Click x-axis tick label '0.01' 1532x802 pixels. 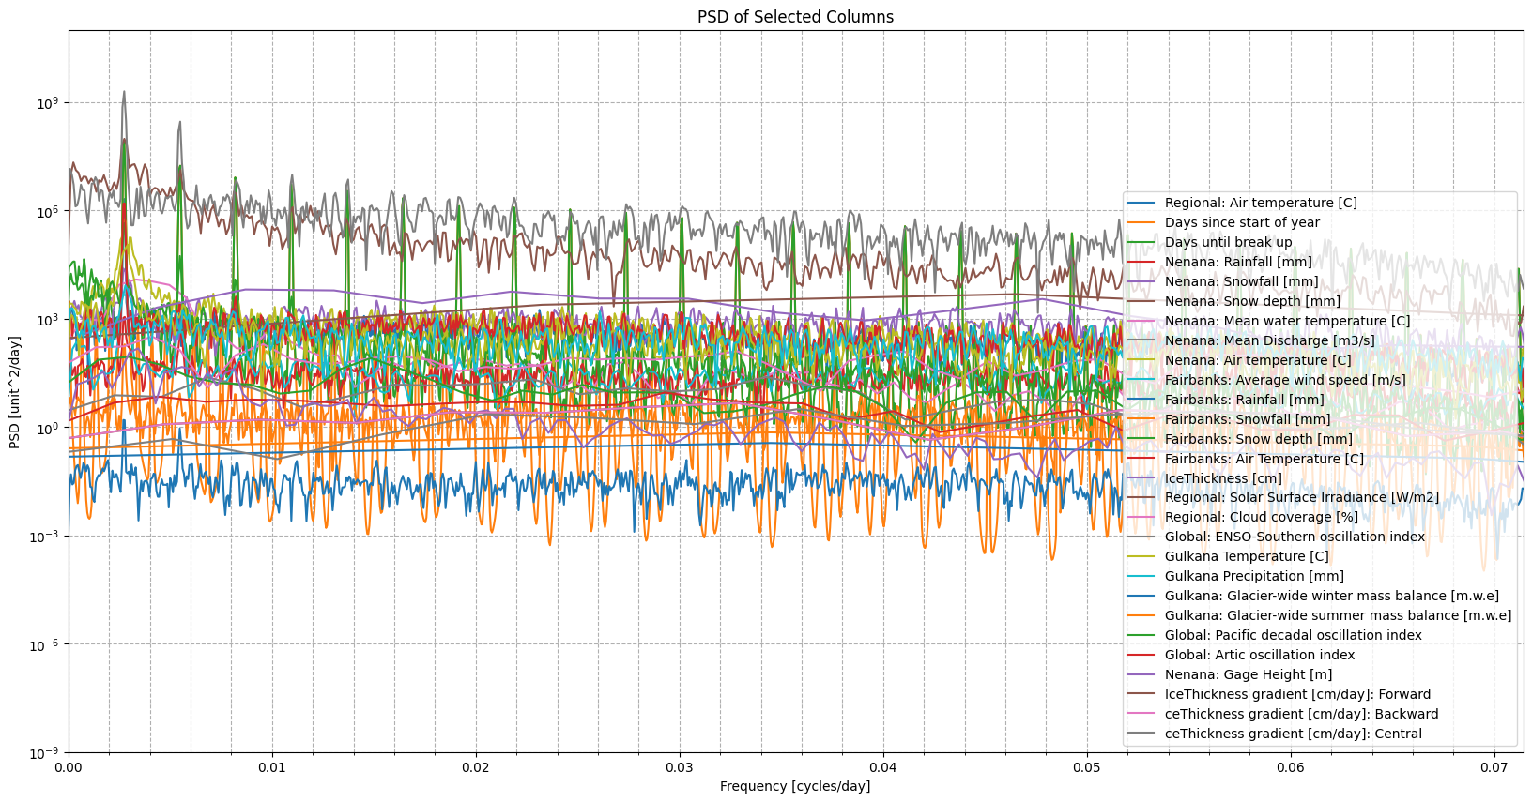click(272, 767)
